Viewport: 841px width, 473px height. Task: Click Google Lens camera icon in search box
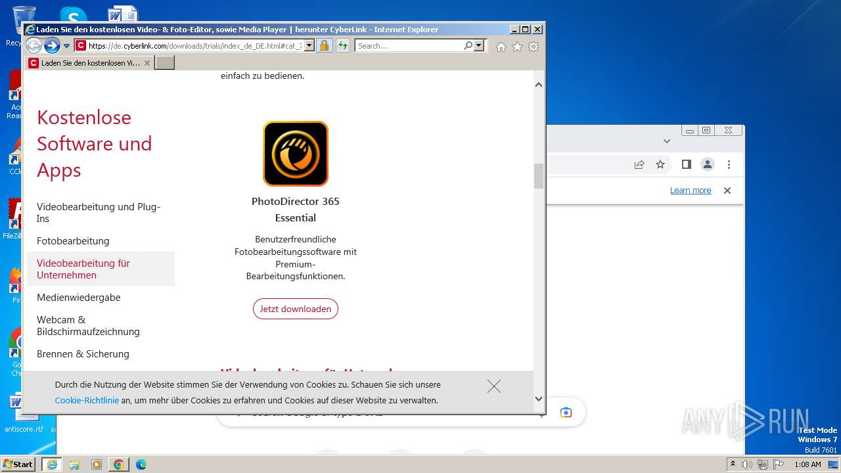point(566,413)
